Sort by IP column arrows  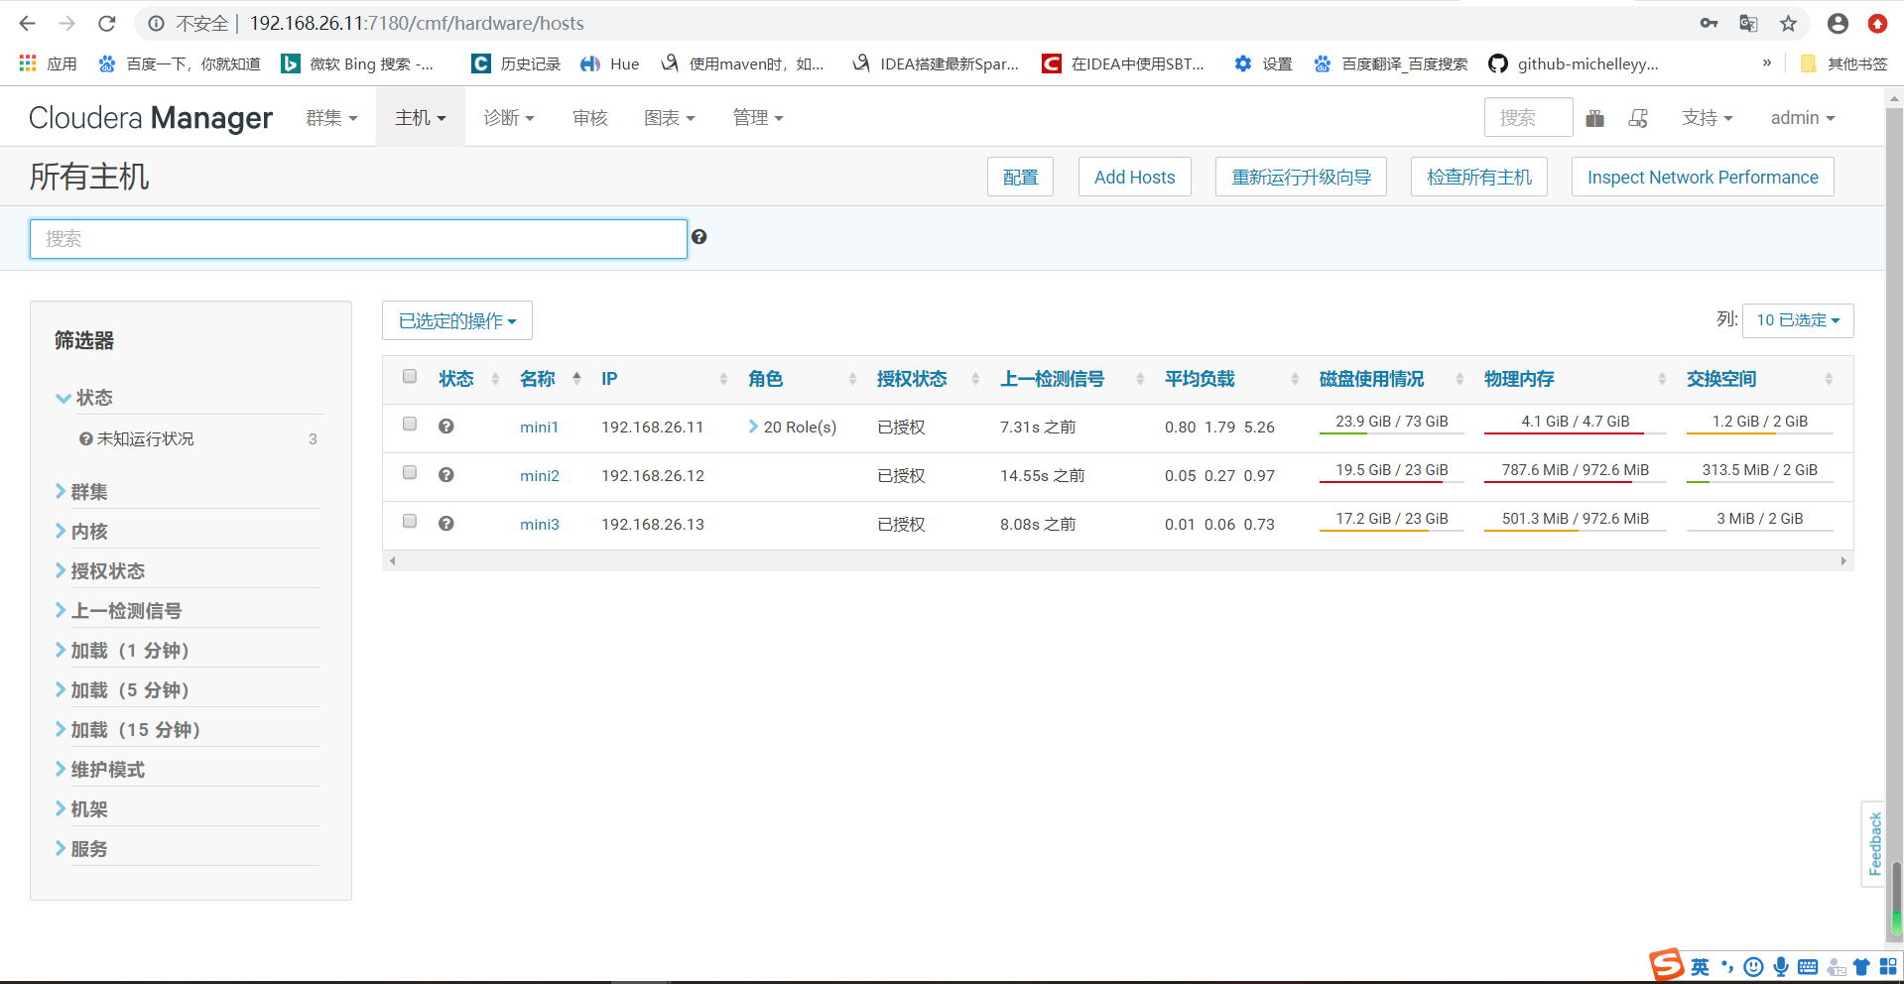point(723,379)
